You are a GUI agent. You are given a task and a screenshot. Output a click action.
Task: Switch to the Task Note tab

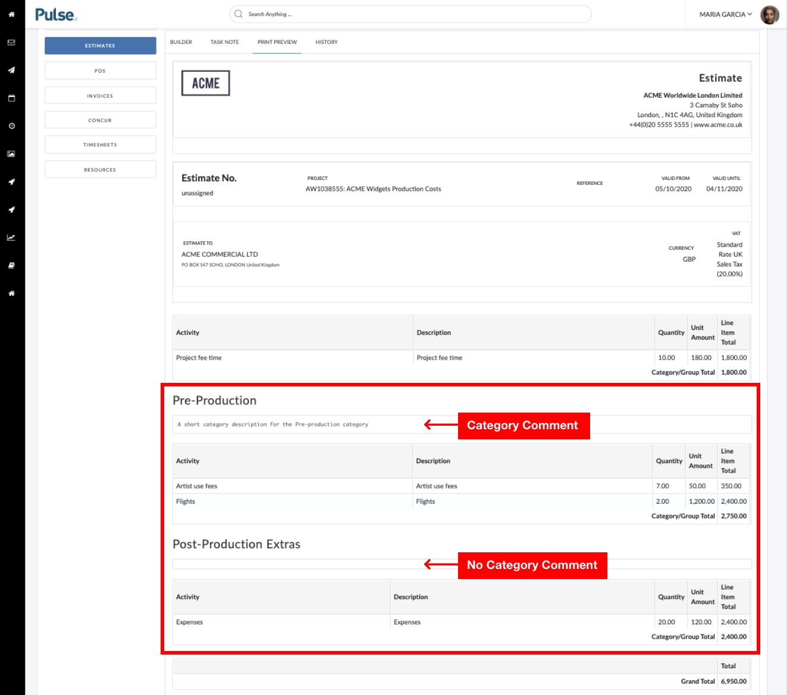[224, 42]
